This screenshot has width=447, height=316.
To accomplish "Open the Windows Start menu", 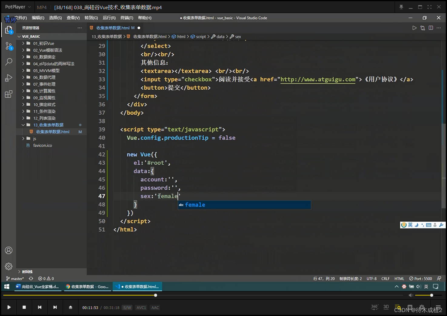I will (7, 286).
